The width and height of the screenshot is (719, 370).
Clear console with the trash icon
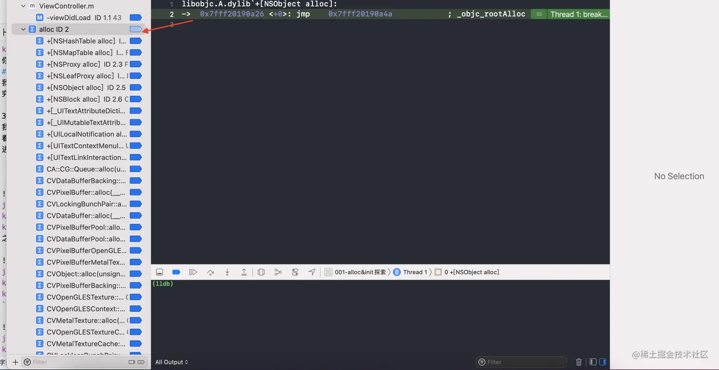[579, 362]
